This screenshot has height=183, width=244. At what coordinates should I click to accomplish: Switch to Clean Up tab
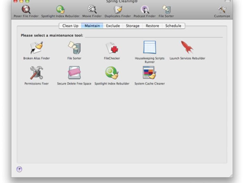tap(70, 26)
